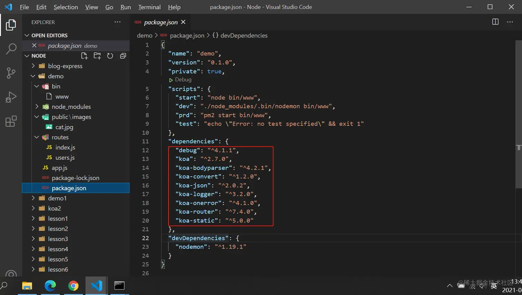
Task: Toggle the input method language indicator
Action: (494, 286)
